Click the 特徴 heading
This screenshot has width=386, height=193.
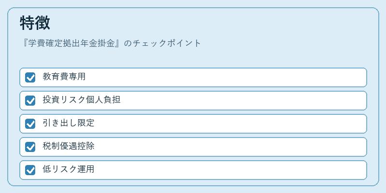[x=35, y=23]
